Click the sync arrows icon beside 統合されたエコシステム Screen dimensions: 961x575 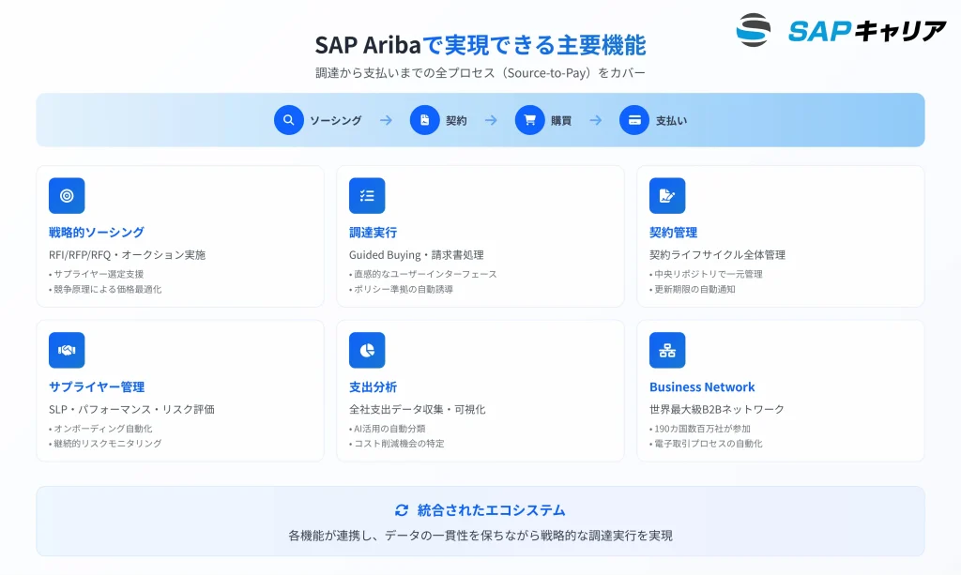[x=402, y=510]
